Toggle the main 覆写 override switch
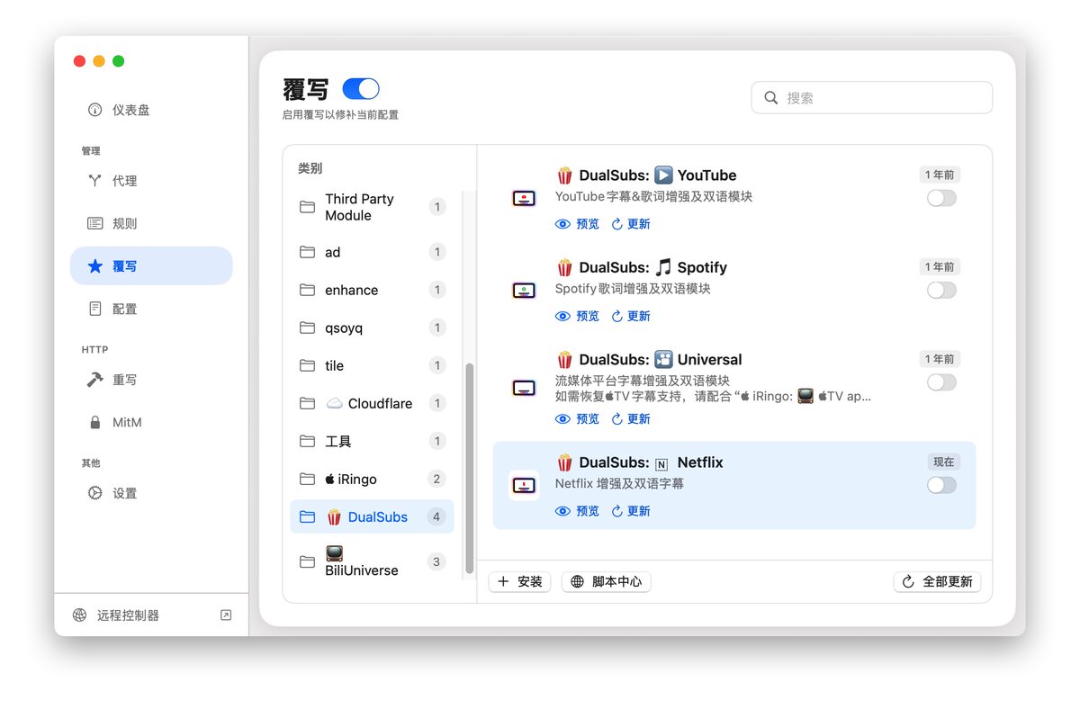 361,88
